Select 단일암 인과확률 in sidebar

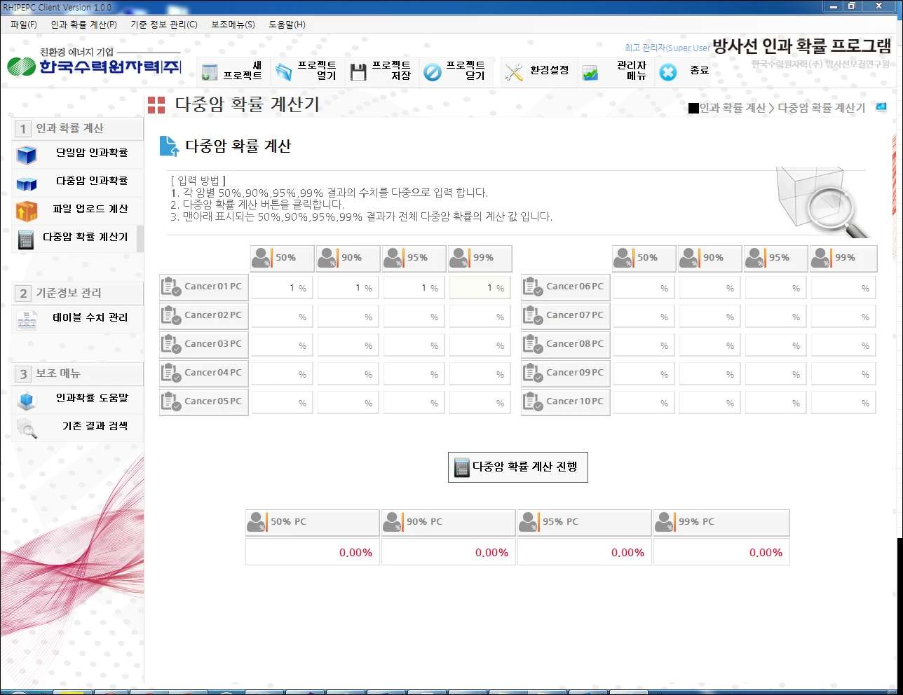tap(77, 153)
